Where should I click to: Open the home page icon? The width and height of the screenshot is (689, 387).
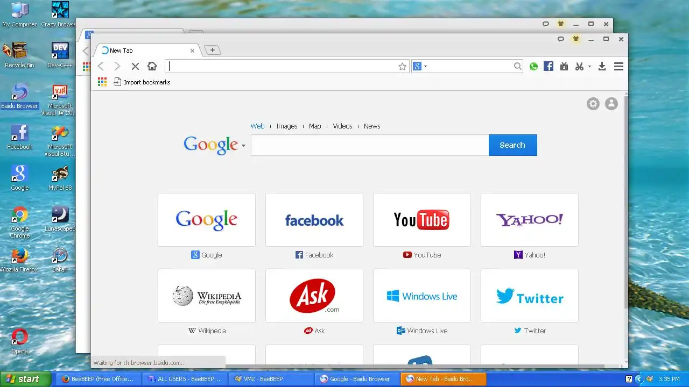(x=152, y=66)
